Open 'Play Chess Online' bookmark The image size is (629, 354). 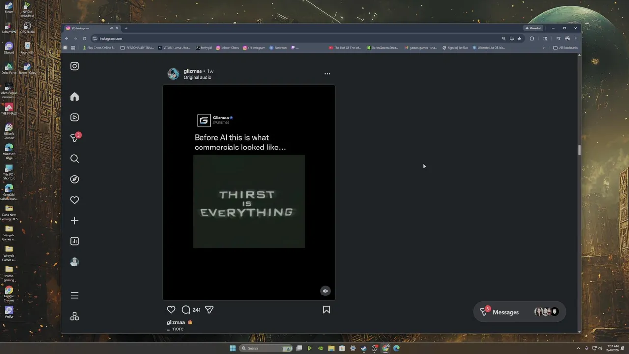tap(99, 48)
